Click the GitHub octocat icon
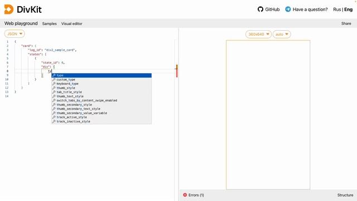Screen dimensions: 357x201 pyautogui.click(x=260, y=9)
